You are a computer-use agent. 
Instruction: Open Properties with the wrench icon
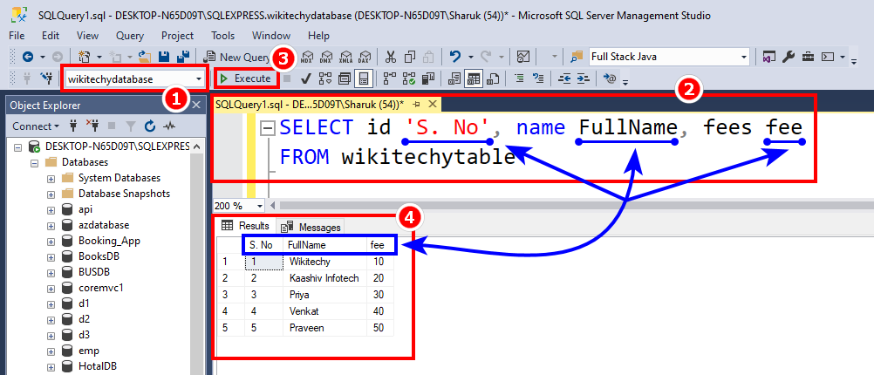pos(789,57)
